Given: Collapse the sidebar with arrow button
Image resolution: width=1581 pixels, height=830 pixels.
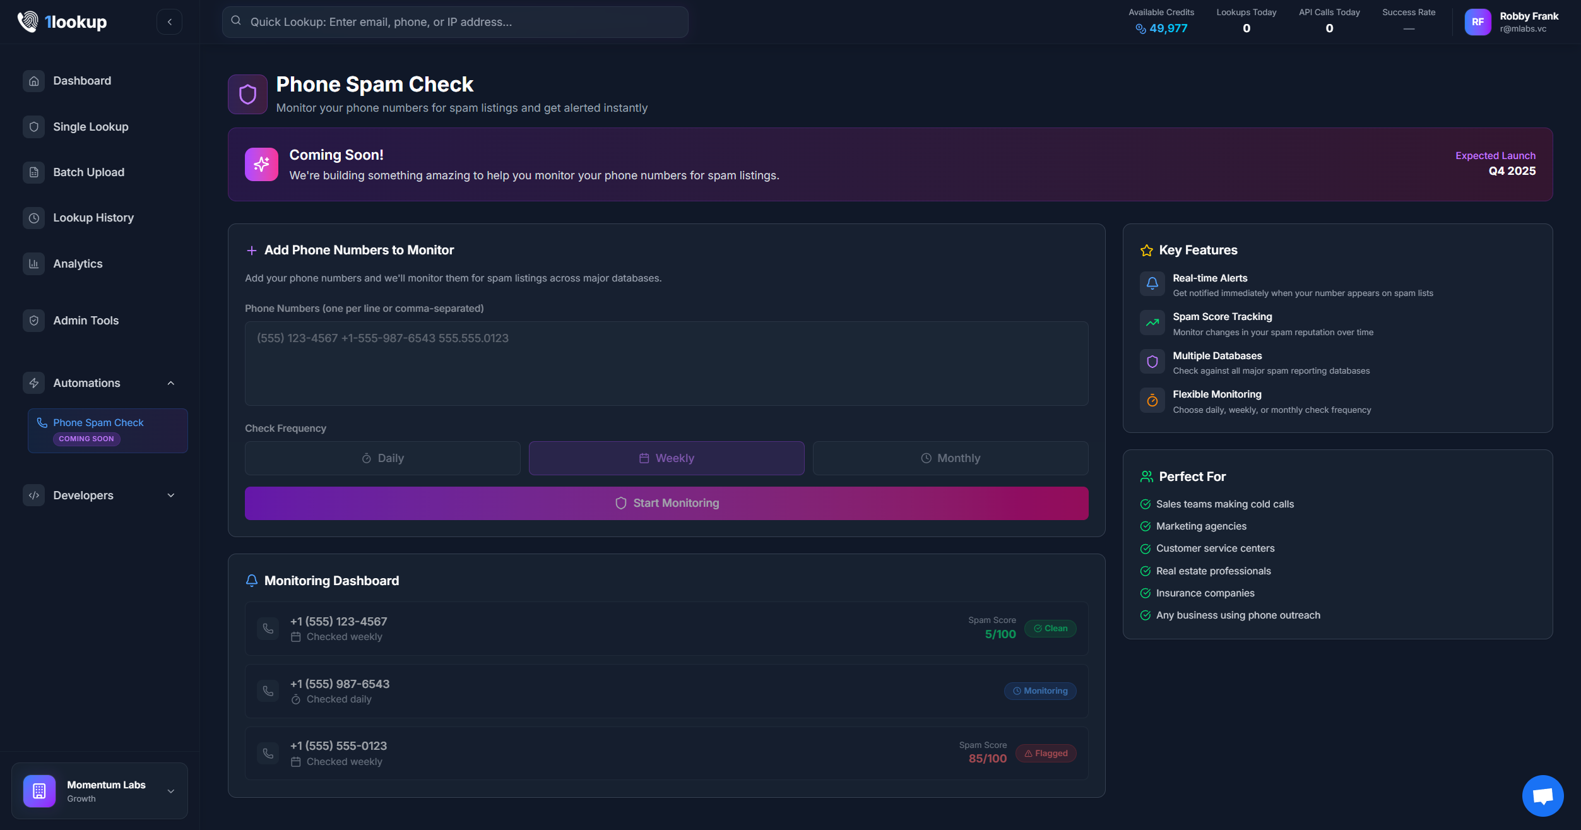Looking at the screenshot, I should click(169, 22).
